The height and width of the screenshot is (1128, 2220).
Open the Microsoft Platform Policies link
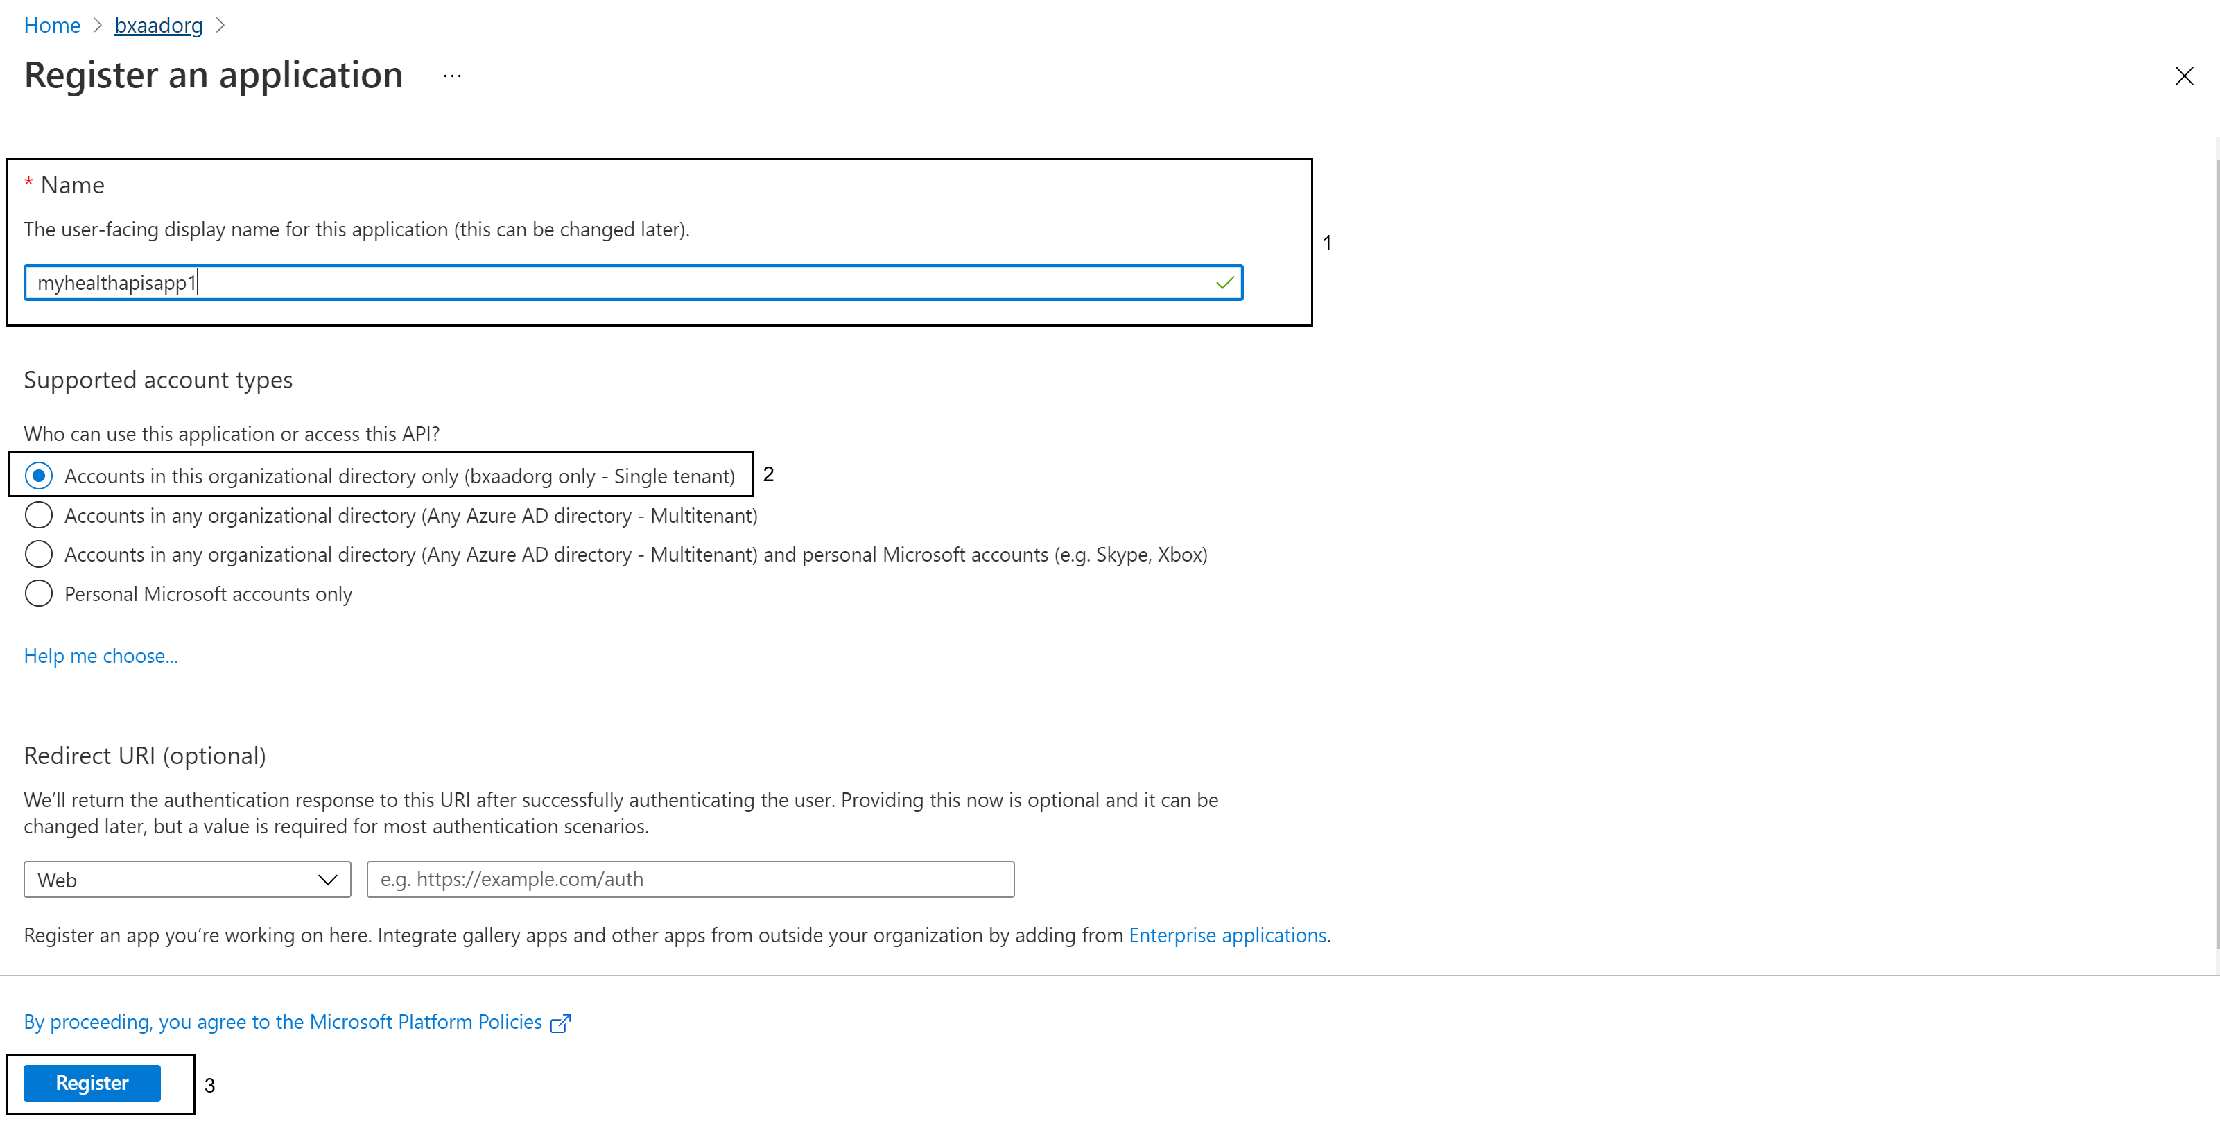click(283, 1022)
